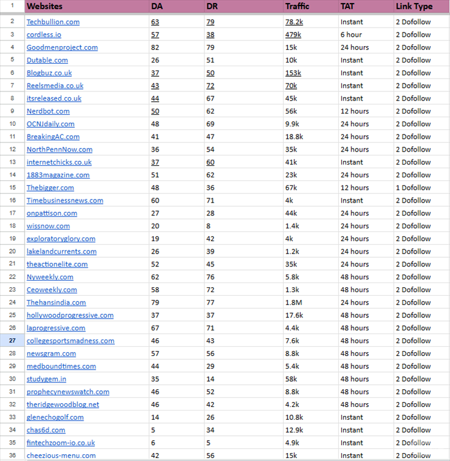
Task: Select the Traffic column header
Action: click(x=311, y=7)
